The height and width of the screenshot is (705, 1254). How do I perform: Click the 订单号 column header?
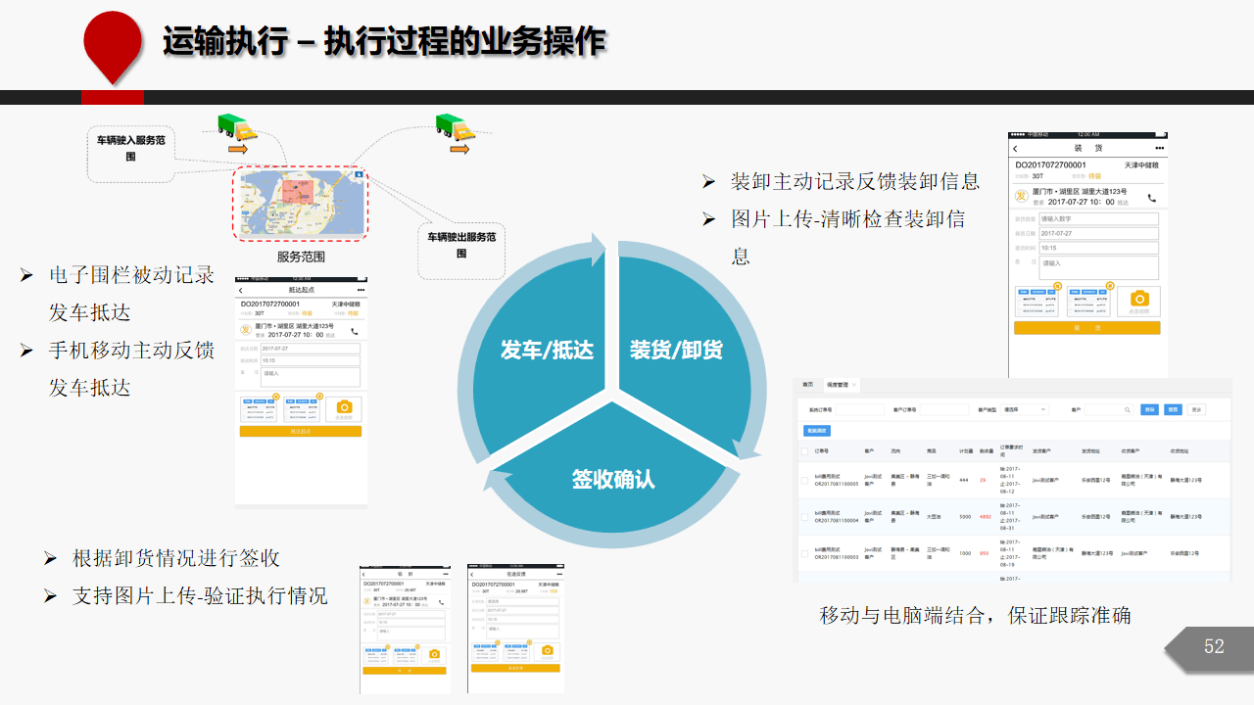coord(822,451)
